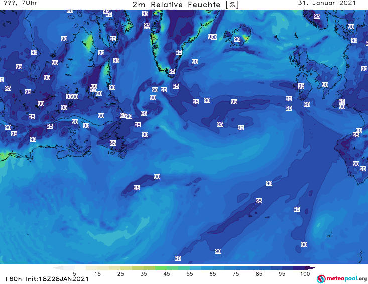
Task: Click the date '31. Januar 2021'
Action: (x=327, y=3)
